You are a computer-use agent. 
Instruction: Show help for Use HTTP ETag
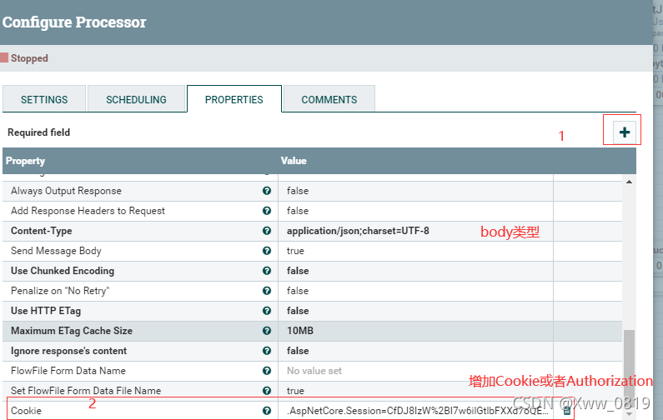[x=266, y=311]
